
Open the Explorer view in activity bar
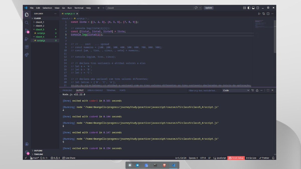click(27, 15)
